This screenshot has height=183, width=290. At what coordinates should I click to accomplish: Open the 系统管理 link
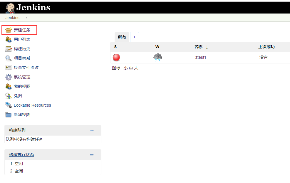tap(22, 77)
